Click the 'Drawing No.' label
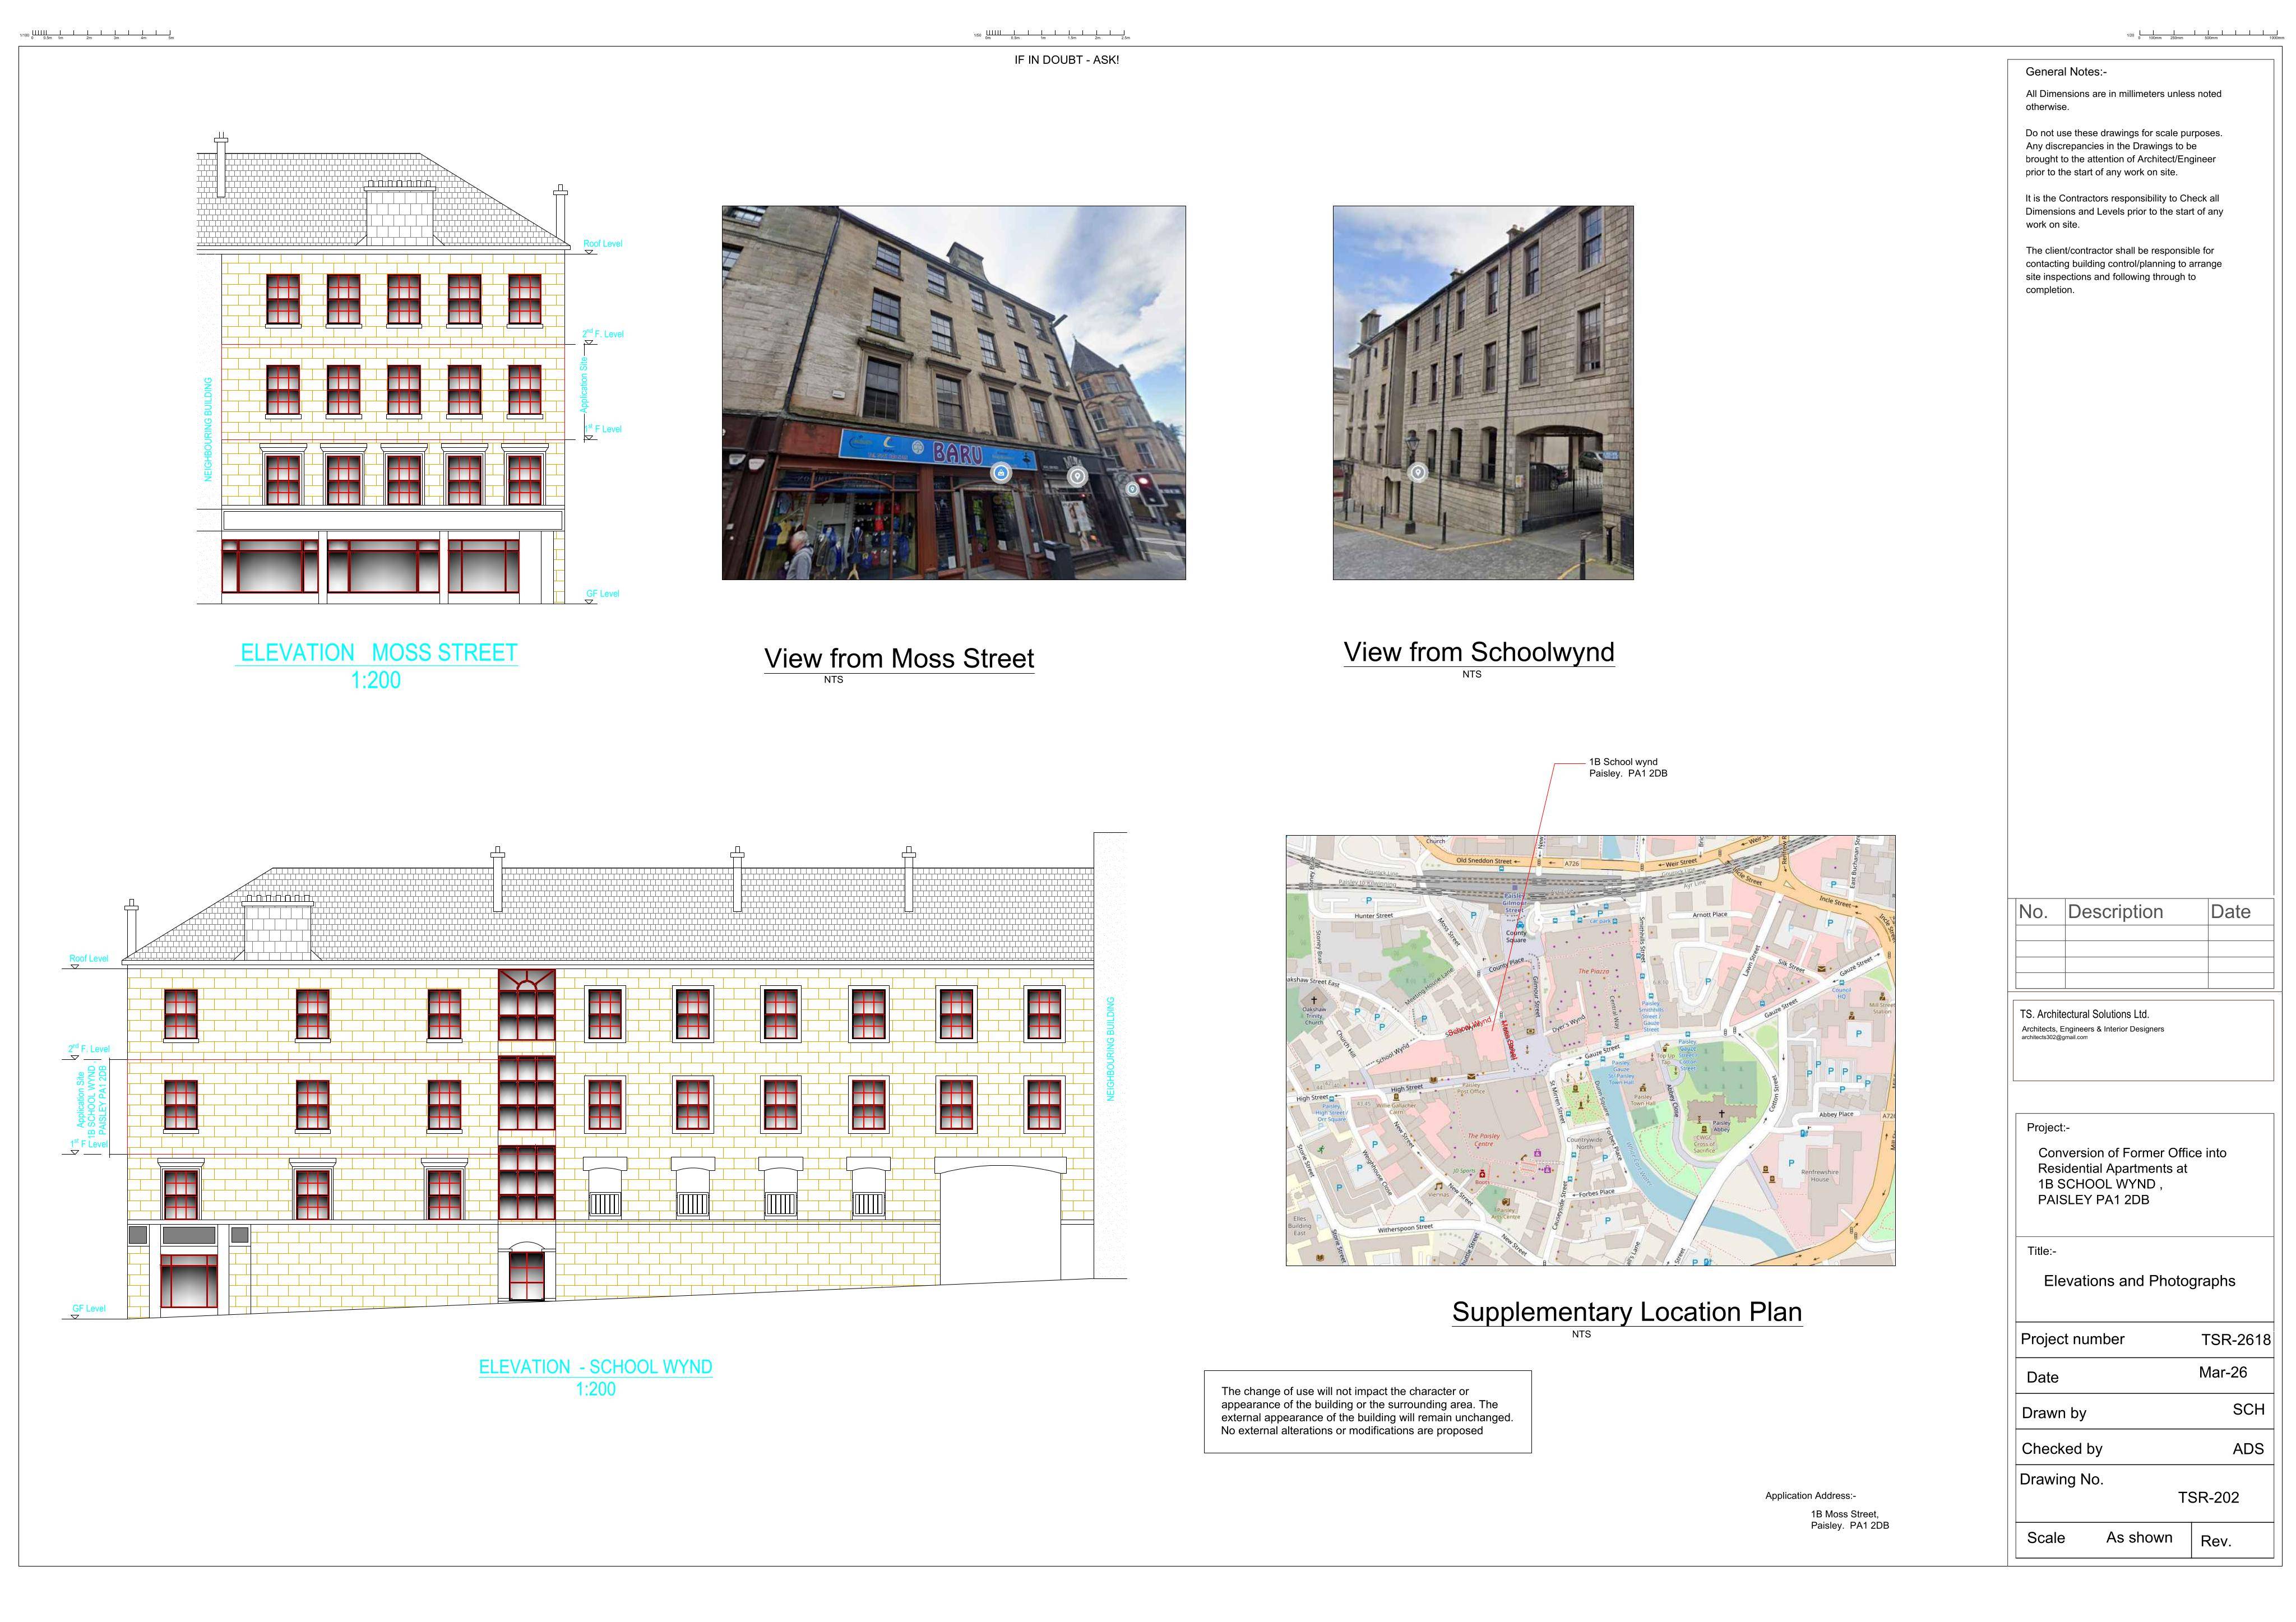 pos(2061,1480)
